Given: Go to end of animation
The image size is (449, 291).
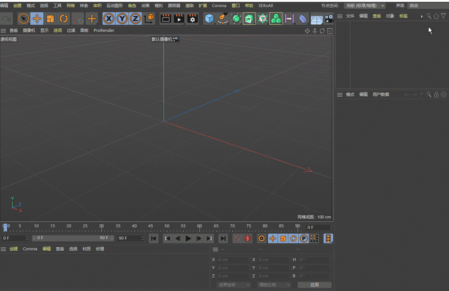Looking at the screenshot, I should [223, 238].
